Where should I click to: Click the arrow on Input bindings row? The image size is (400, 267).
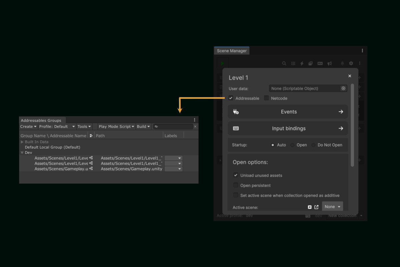point(341,128)
